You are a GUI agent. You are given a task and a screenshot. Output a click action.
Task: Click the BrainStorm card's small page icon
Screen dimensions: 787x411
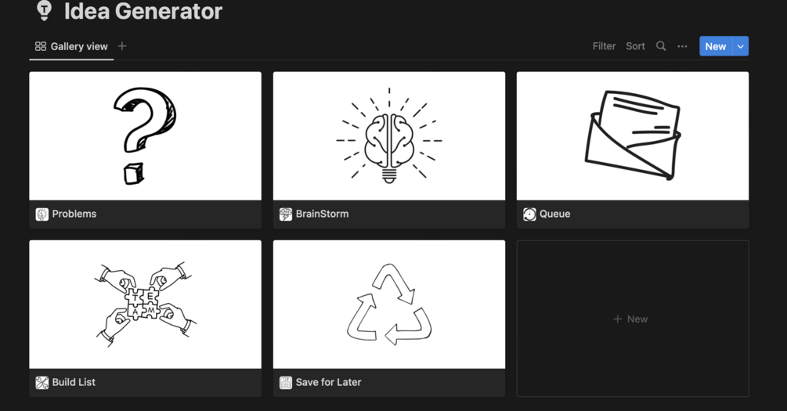tap(286, 215)
